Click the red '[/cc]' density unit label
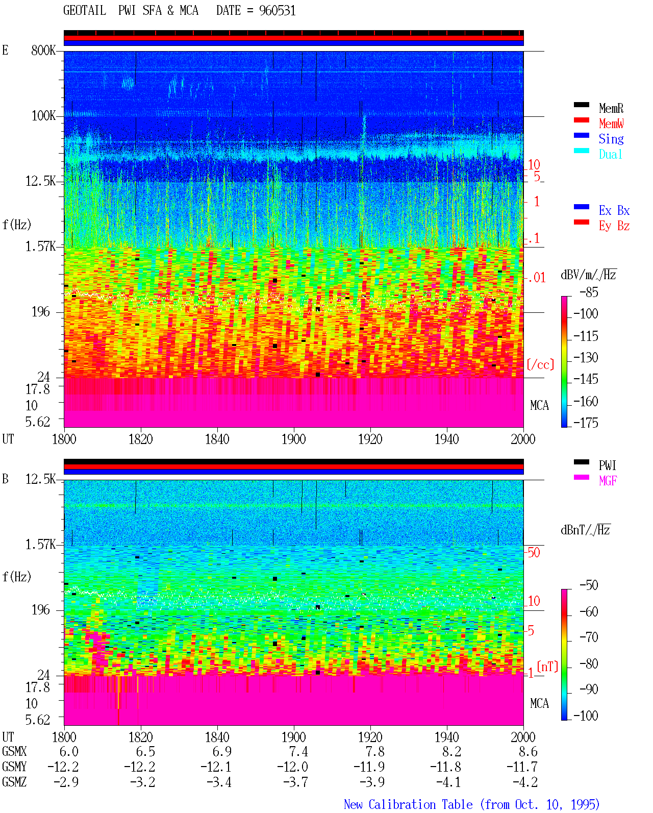Viewport: 653px width, 813px height. click(540, 364)
